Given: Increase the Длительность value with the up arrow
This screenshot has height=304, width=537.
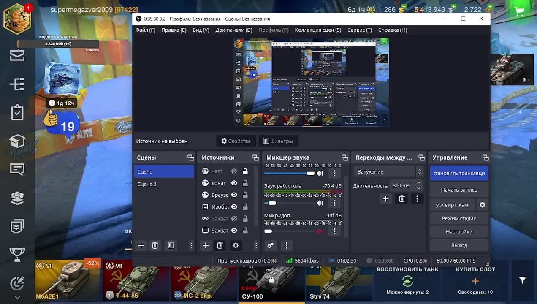Looking at the screenshot, I should coord(418,183).
